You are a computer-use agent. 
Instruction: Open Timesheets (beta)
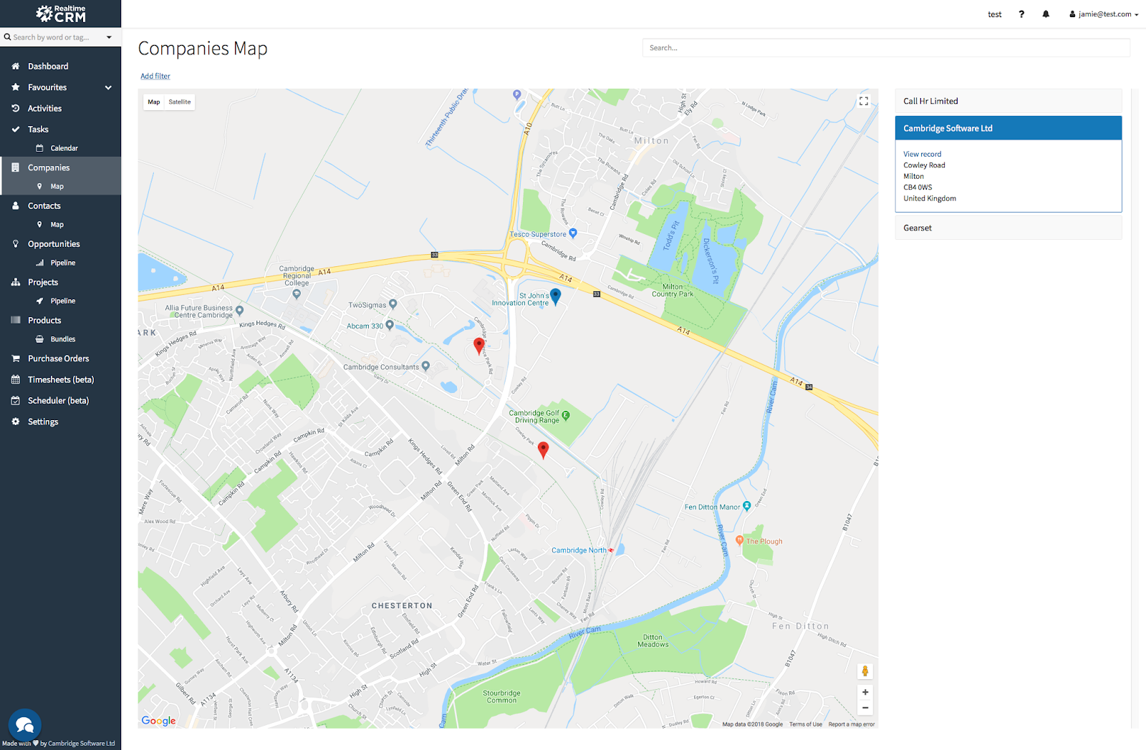click(x=61, y=379)
